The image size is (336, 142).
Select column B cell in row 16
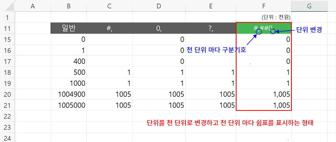point(69,50)
